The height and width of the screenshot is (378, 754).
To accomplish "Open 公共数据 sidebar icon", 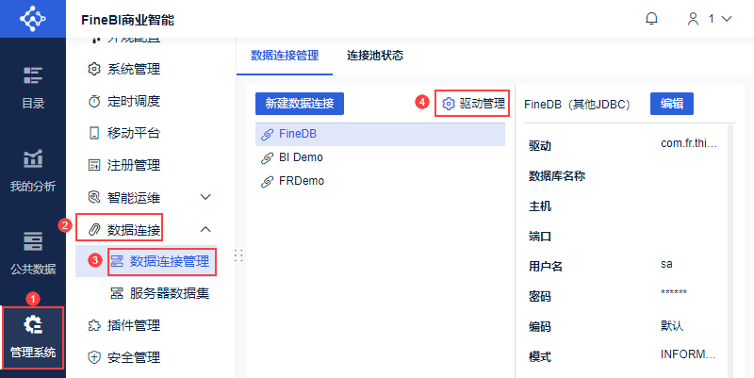I will coord(33,252).
